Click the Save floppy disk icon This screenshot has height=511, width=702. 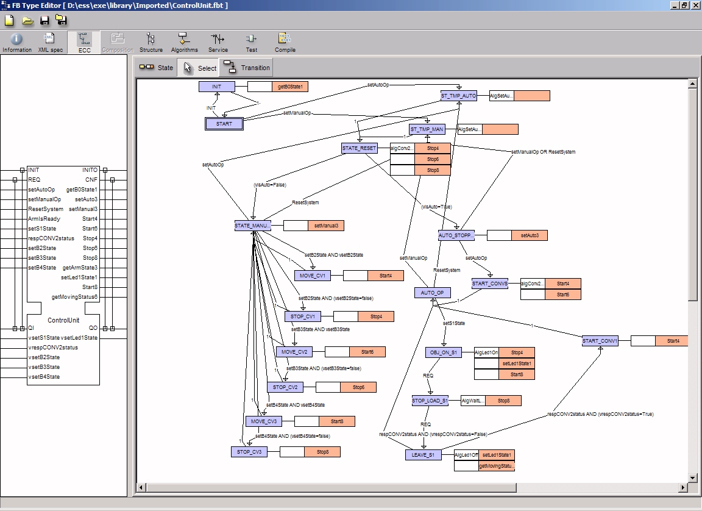click(x=44, y=21)
